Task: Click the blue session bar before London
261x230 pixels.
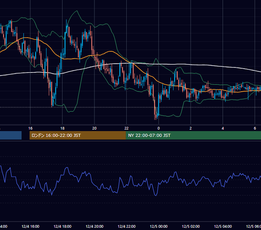Action: point(11,135)
